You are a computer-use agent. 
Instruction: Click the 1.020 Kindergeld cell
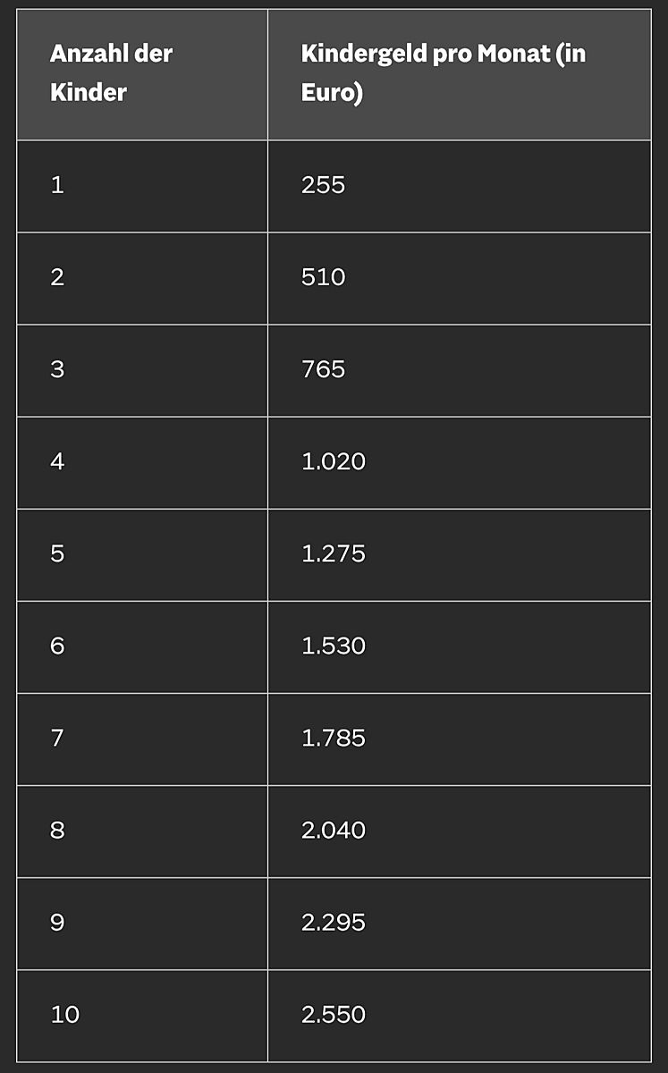pos(334,461)
